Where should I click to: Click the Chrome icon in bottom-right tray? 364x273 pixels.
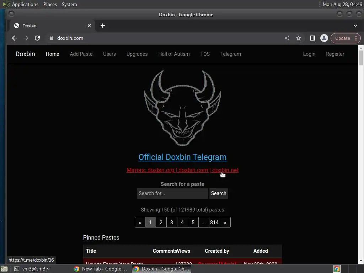337,269
